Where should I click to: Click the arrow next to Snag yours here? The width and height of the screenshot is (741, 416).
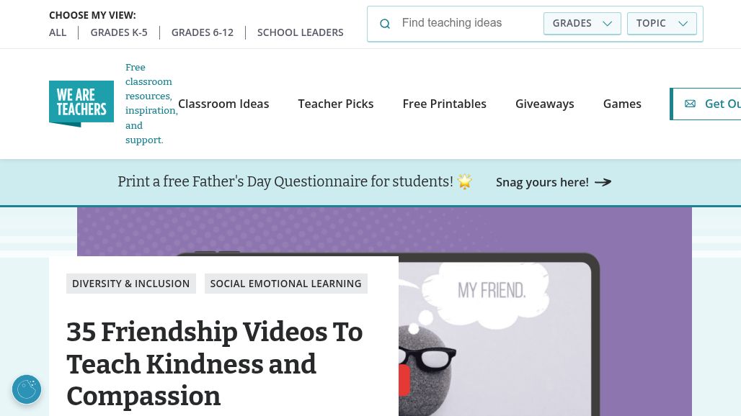(603, 182)
